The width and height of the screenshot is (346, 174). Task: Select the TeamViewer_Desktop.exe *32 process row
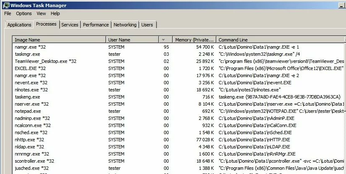point(46,61)
